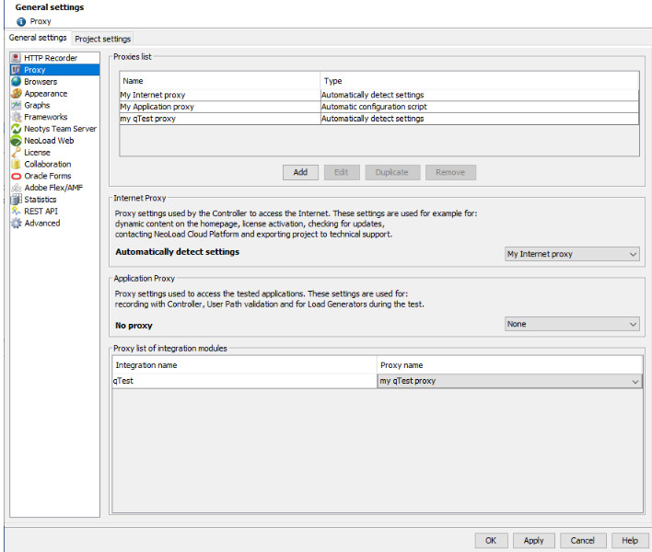Image resolution: width=652 pixels, height=552 pixels.
Task: Select the Neotys Team Server icon
Action: [x=16, y=129]
